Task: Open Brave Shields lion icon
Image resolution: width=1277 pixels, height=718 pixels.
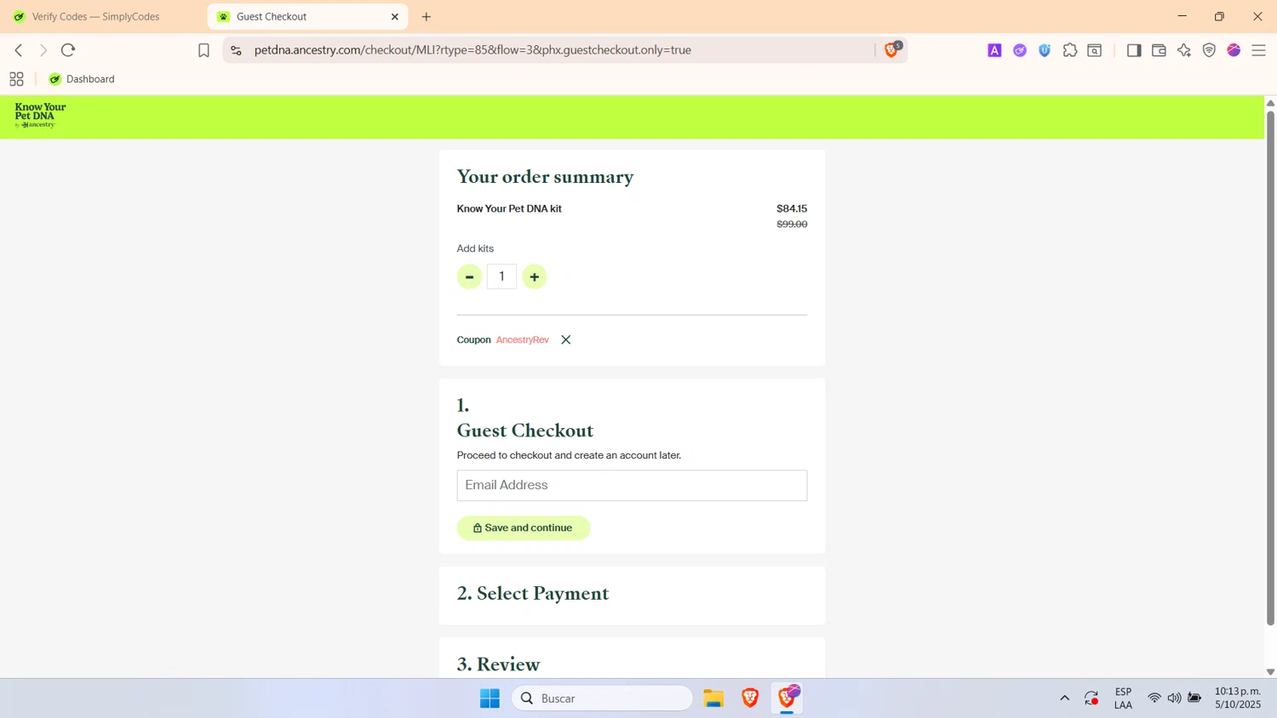Action: tap(891, 50)
